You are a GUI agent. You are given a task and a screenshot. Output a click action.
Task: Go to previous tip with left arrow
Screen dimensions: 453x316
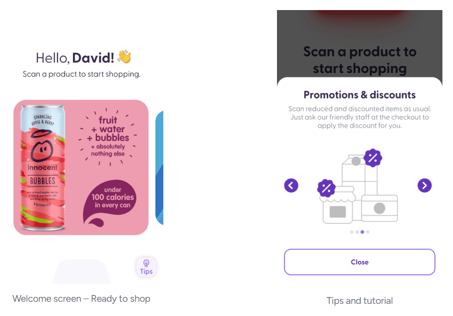(291, 185)
